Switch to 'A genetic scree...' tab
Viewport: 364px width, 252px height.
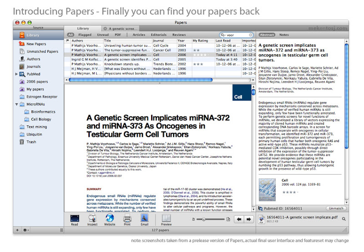121,29
